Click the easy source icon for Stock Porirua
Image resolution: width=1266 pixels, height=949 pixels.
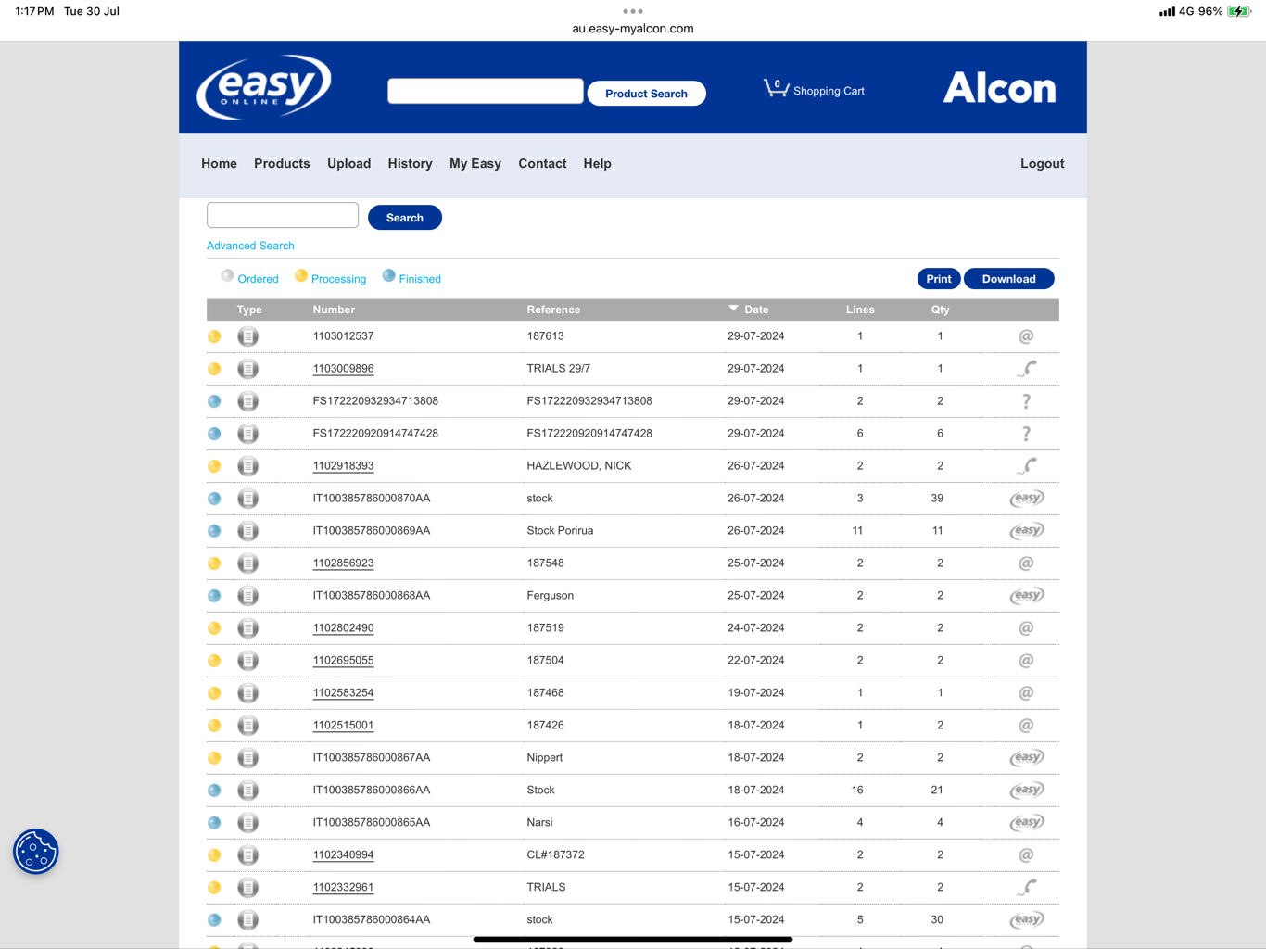coord(1027,531)
